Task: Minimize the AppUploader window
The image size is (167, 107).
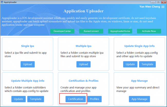Action: point(153,2)
